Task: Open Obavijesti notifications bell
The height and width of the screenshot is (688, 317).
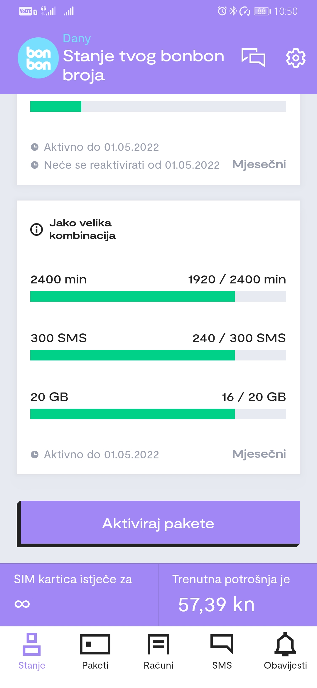Action: tap(285, 651)
